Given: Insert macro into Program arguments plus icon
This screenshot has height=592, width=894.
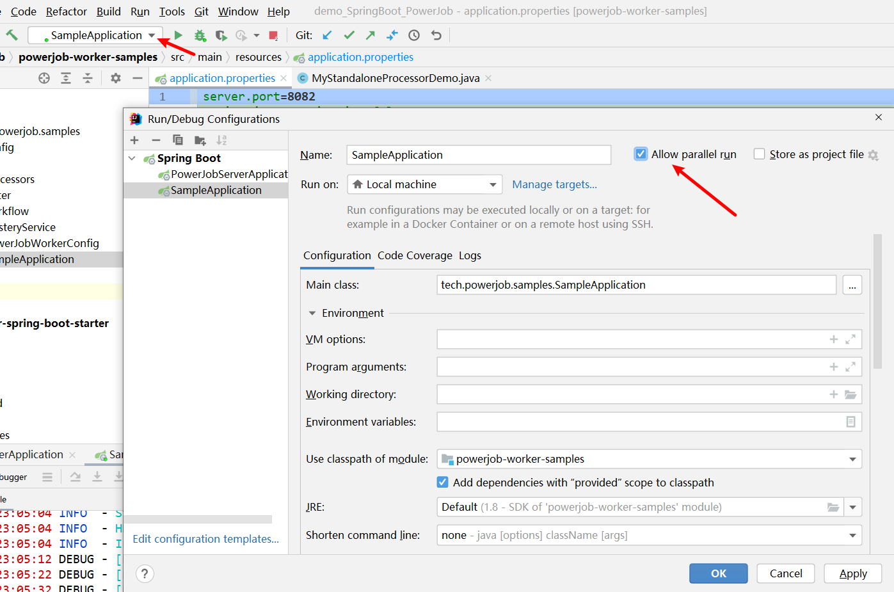Looking at the screenshot, I should point(833,367).
